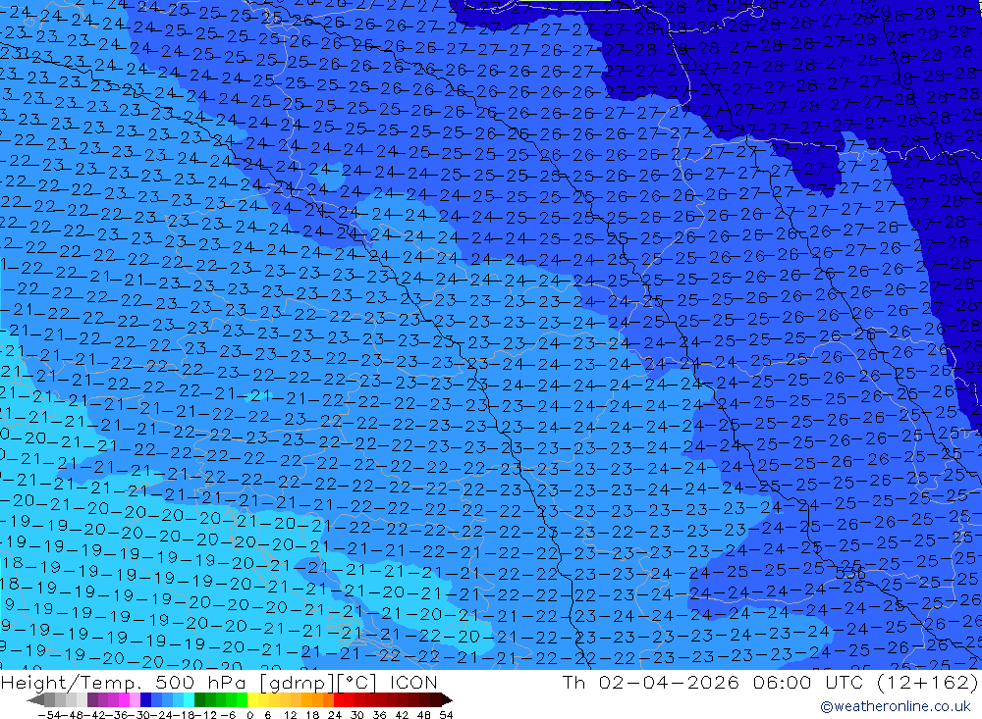Pick the dark purple -42 legend swatch

click(92, 699)
